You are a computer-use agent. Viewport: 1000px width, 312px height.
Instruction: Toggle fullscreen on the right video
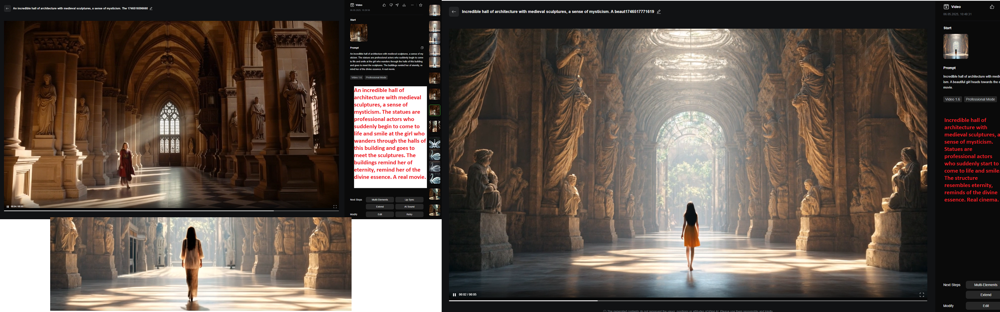[x=921, y=295]
